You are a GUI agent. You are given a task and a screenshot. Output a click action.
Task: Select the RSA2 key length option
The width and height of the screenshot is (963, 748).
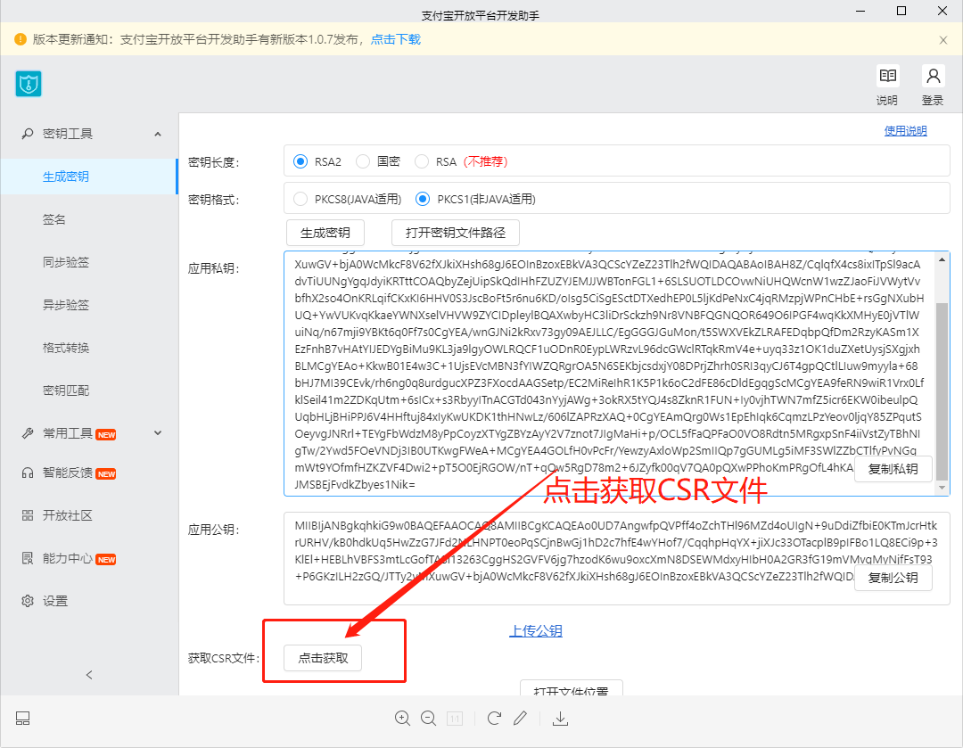click(300, 161)
